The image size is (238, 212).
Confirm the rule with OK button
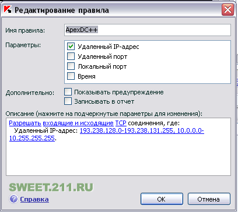162,199
